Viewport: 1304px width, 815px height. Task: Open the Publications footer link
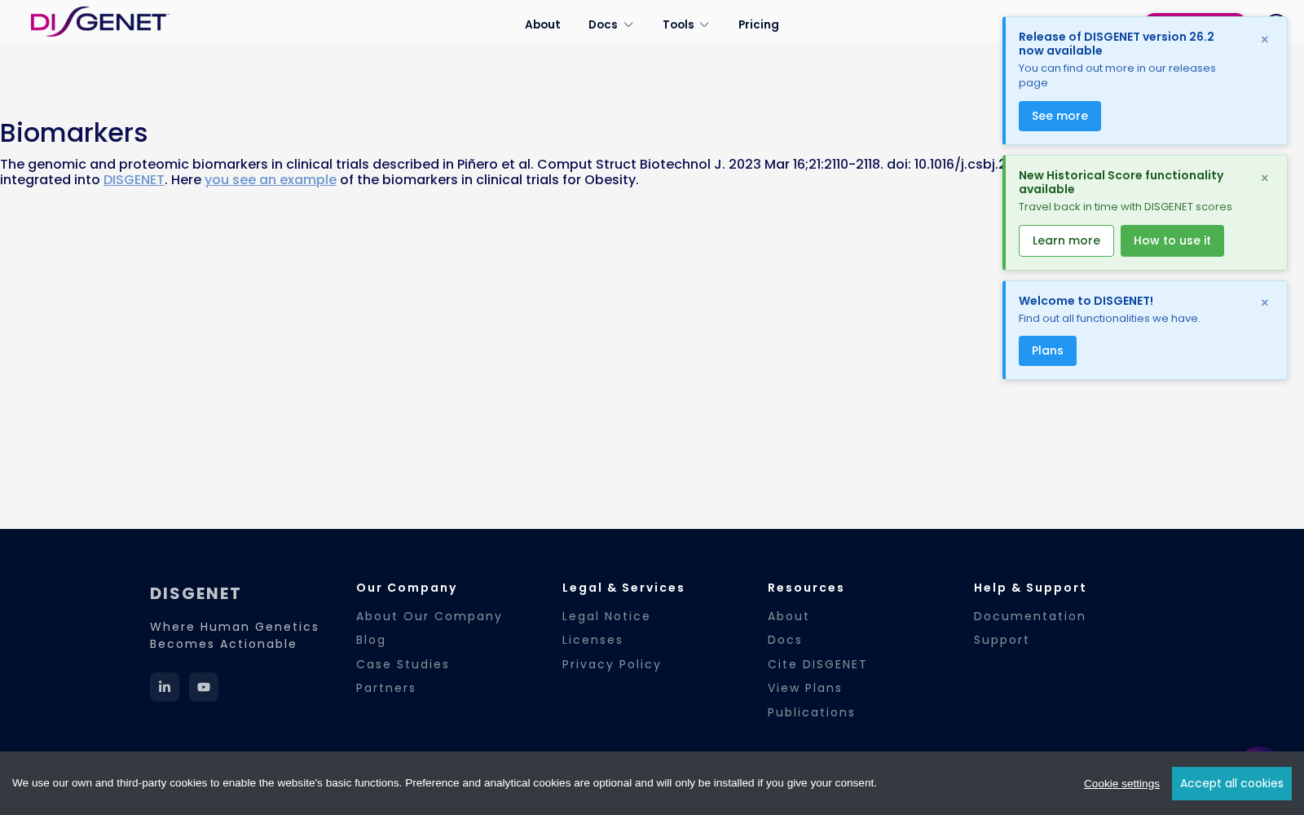pos(812,712)
